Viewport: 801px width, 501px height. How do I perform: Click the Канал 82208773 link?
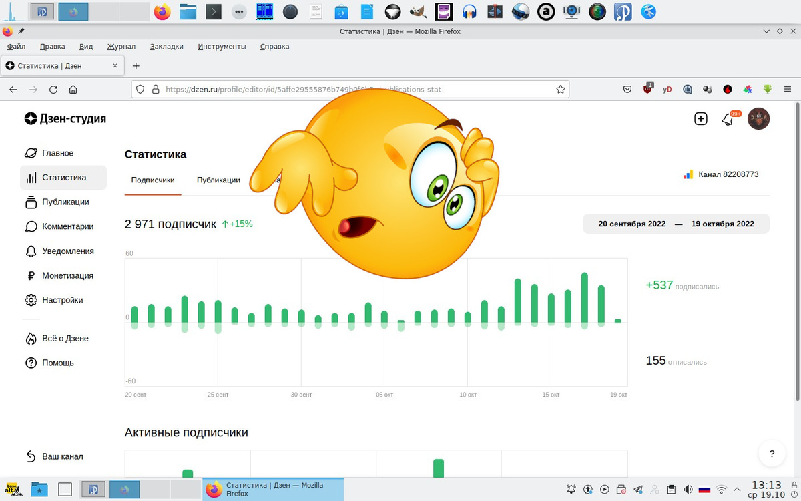pyautogui.click(x=721, y=174)
